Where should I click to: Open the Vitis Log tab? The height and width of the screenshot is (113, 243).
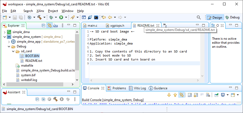point(138,88)
